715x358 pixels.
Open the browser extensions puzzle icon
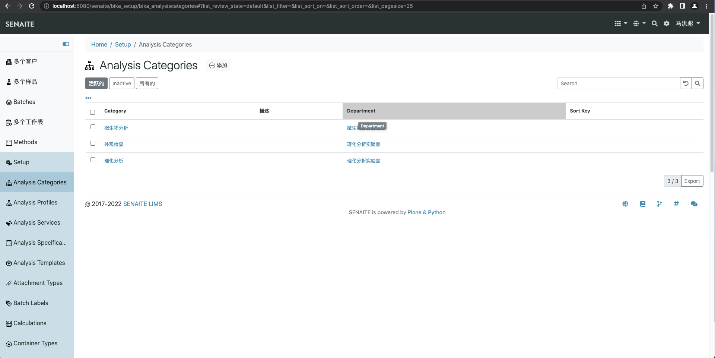click(671, 6)
